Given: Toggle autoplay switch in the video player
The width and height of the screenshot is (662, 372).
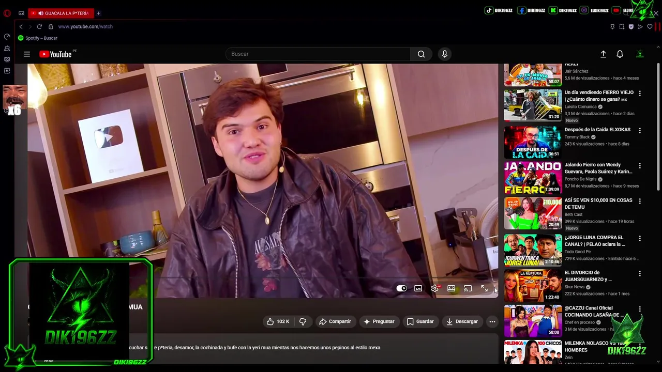Looking at the screenshot, I should [401, 288].
